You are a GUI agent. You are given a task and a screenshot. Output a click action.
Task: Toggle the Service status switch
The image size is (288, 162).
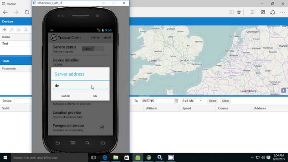(93, 49)
